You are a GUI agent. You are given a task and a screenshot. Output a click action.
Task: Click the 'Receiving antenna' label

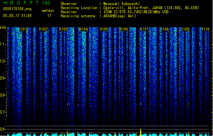(78, 16)
